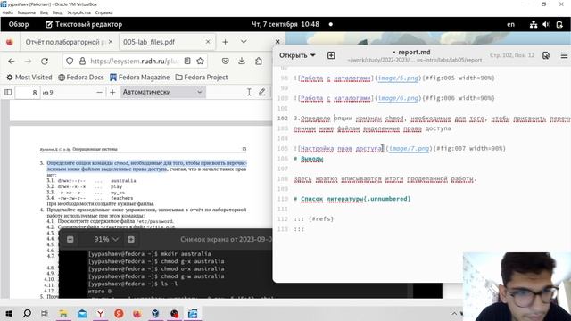The width and height of the screenshot is (571, 321).
Task: Reload the current Firefox page
Action: click(45, 62)
